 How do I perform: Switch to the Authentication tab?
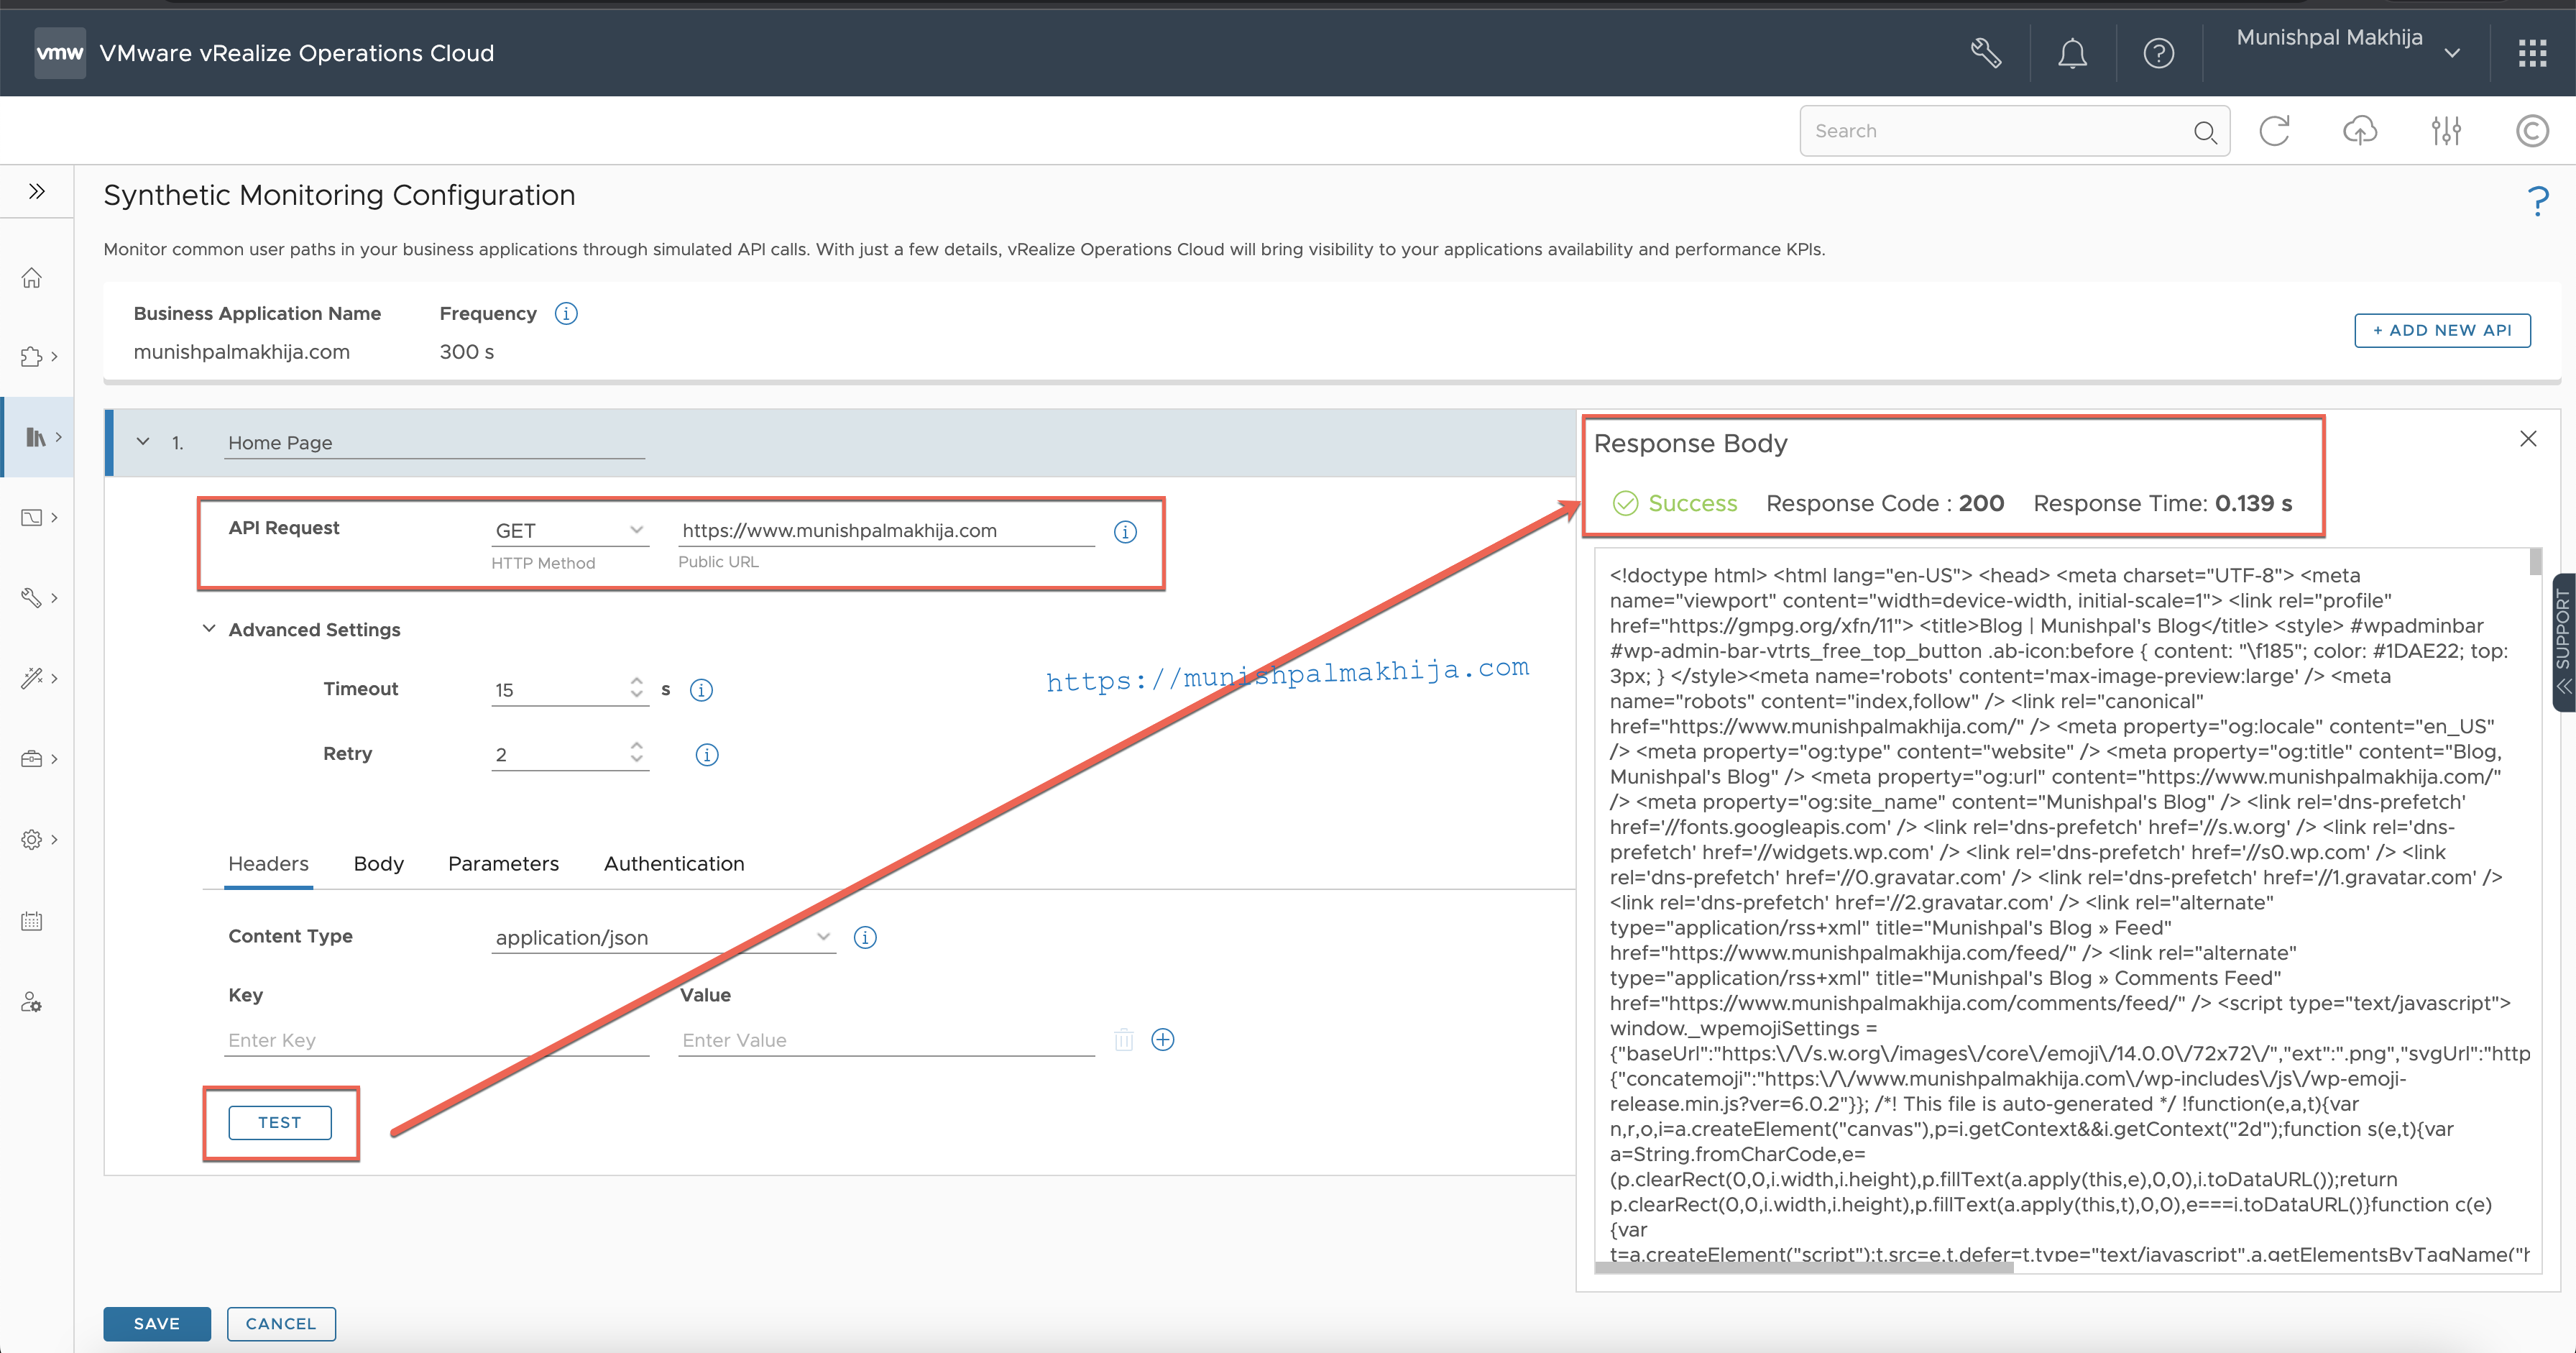674,864
